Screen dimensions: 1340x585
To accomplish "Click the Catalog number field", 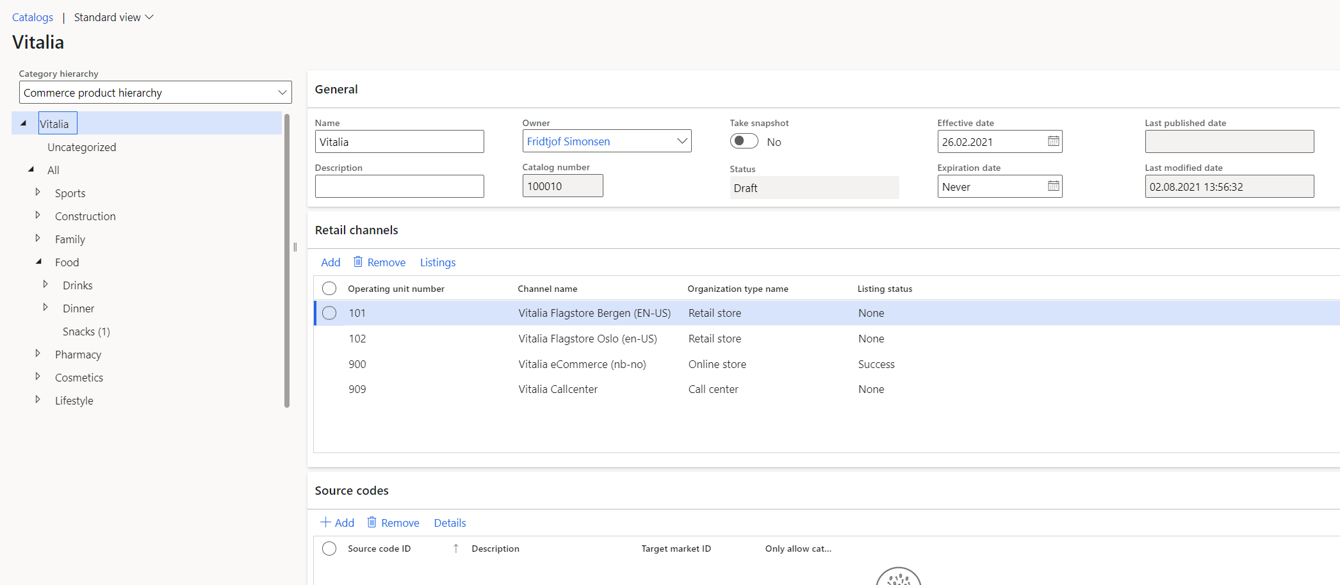I will 563,186.
